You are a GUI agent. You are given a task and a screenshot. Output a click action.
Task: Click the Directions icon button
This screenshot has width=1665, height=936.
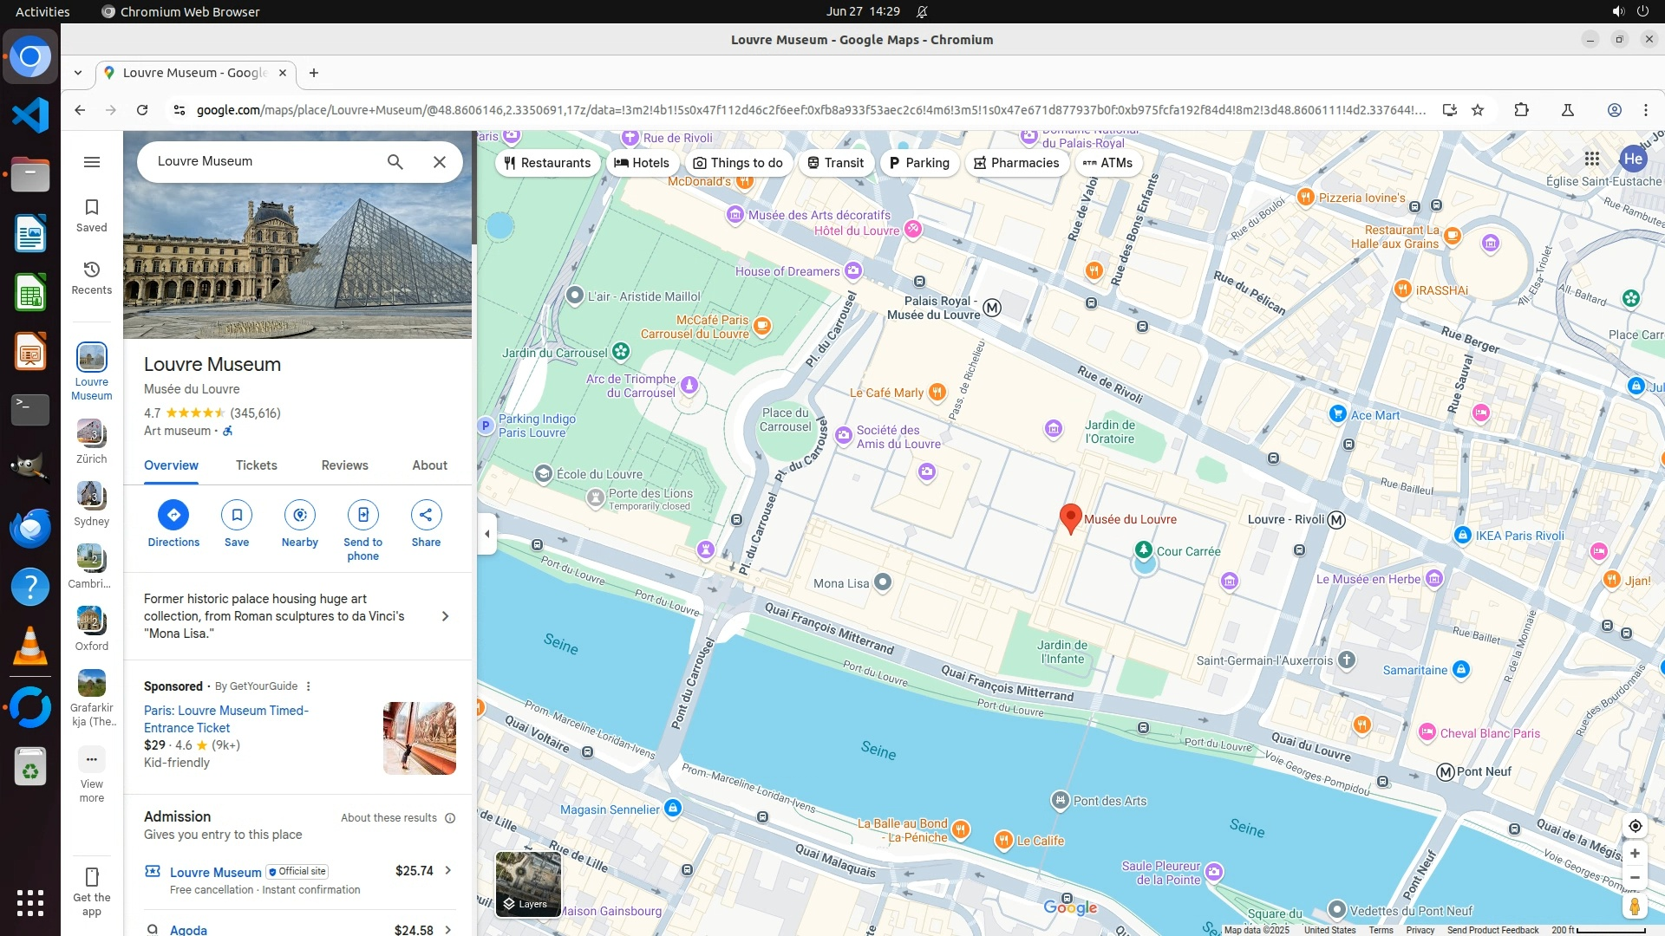tap(173, 515)
